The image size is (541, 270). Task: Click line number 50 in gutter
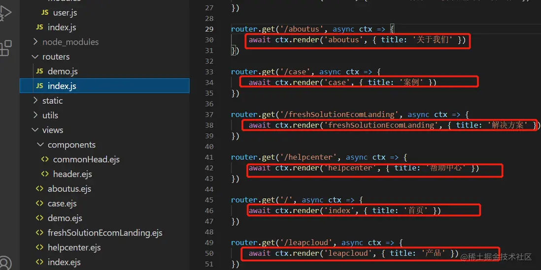tap(209, 253)
